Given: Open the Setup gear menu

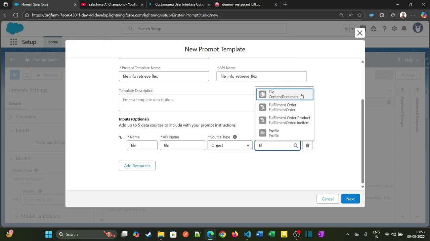Looking at the screenshot, I should pyautogui.click(x=394, y=29).
